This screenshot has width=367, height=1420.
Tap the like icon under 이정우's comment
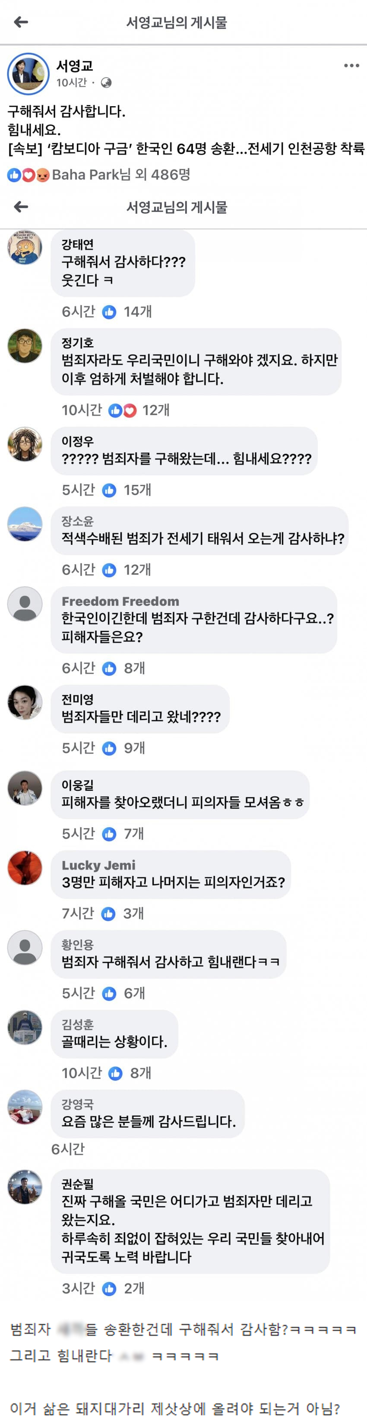[110, 490]
